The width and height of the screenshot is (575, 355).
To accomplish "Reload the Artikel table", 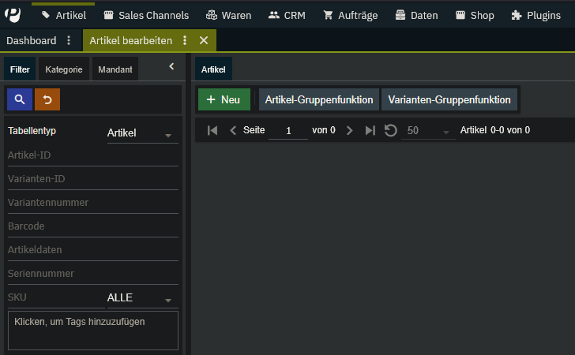I will click(x=390, y=130).
